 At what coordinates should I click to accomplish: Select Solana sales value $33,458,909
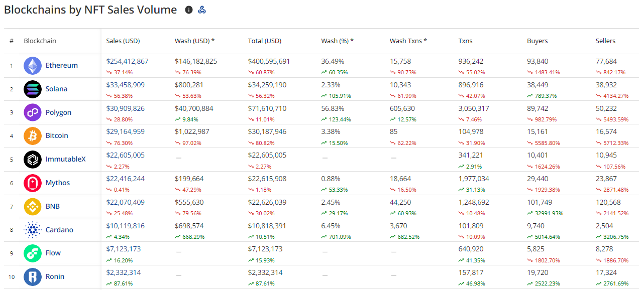click(126, 85)
